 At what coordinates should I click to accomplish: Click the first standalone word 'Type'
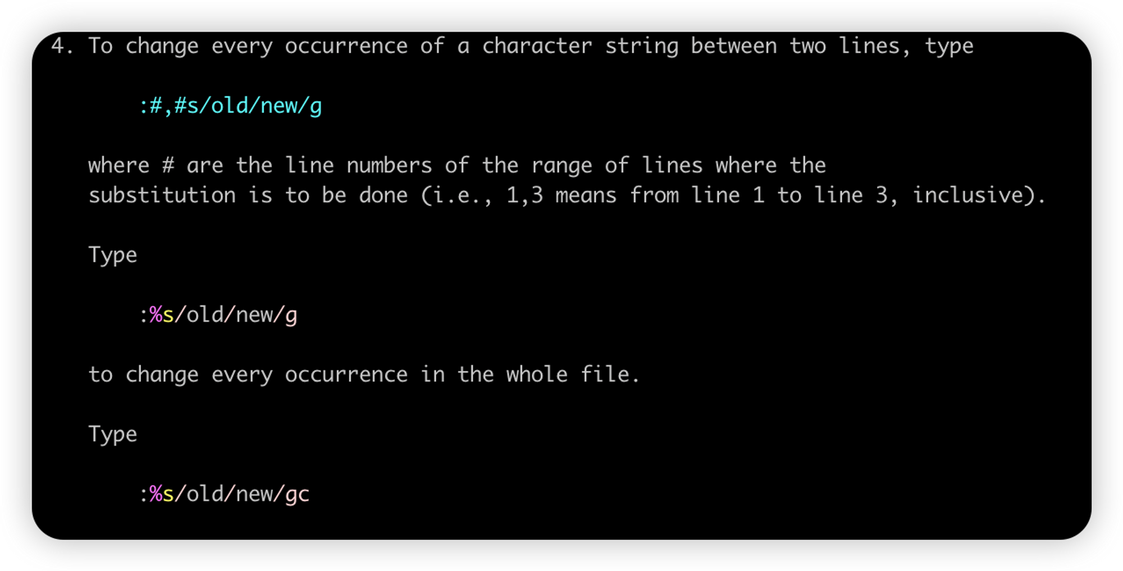coord(113,255)
